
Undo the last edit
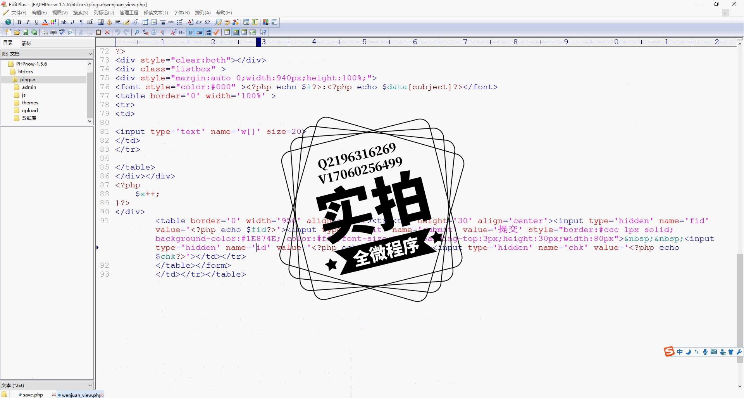[118, 32]
